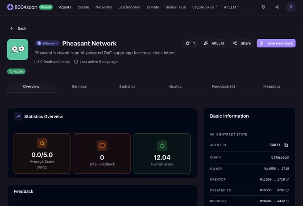
Task: Select the 12.04 Overall Score value
Action: tap(162, 157)
